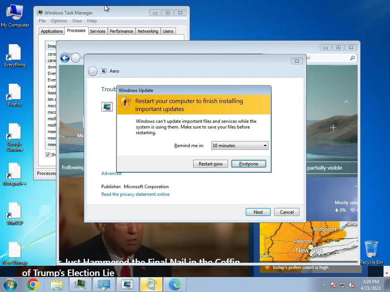
Task: Switch to Task Manager taskbar button
Action: [x=80, y=284]
